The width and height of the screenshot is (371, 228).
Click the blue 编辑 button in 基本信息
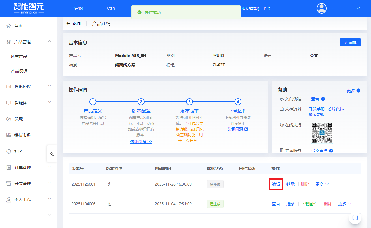point(350,42)
